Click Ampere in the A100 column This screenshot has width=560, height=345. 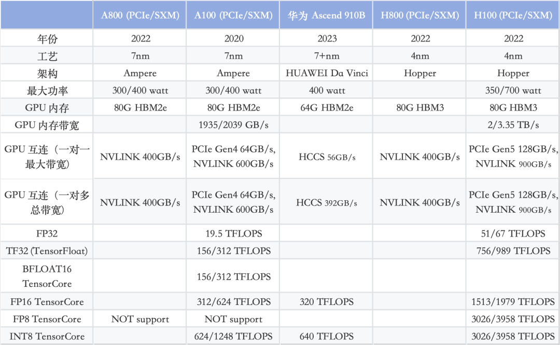(x=233, y=73)
